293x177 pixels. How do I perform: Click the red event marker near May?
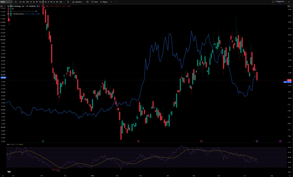[201, 141]
